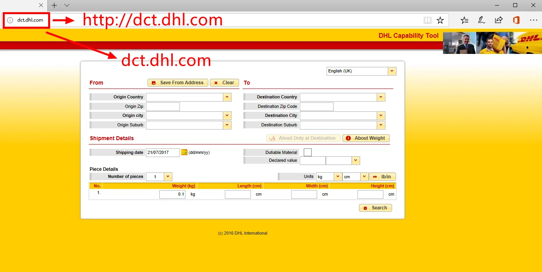Click the '(dd/mm/yy)' format hint
The height and width of the screenshot is (272, 542).
[x=199, y=153]
